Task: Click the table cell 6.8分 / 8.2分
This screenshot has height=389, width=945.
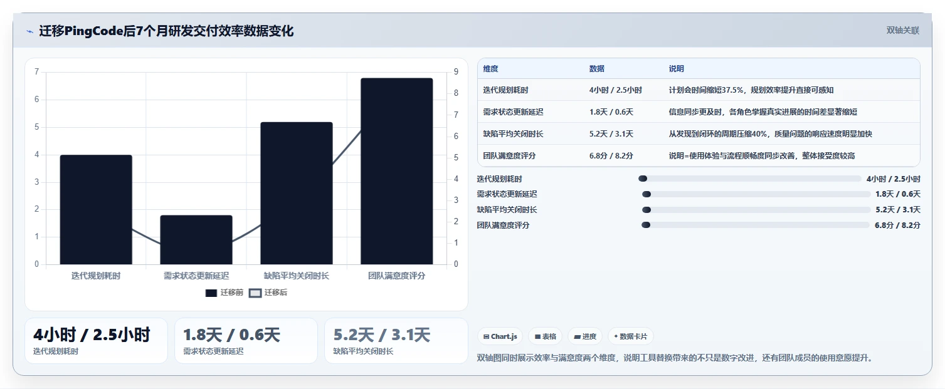Action: tap(611, 156)
